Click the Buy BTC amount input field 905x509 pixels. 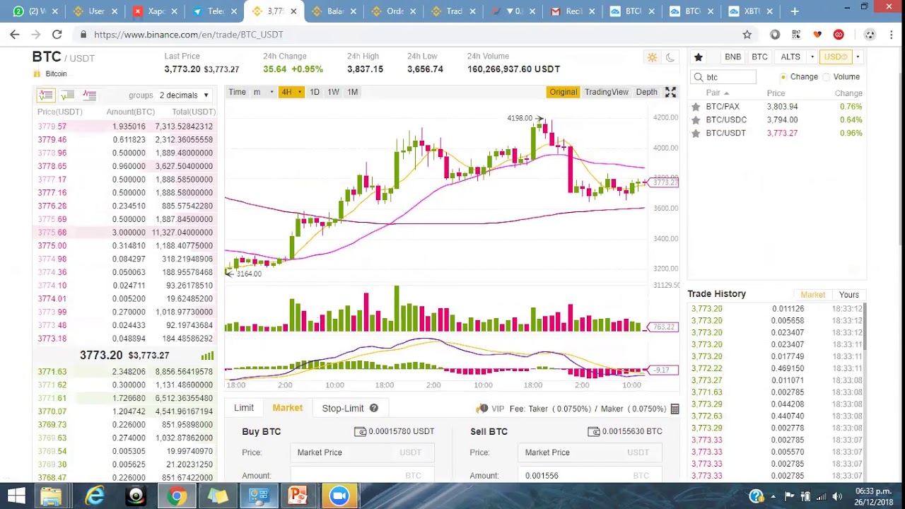(x=363, y=476)
